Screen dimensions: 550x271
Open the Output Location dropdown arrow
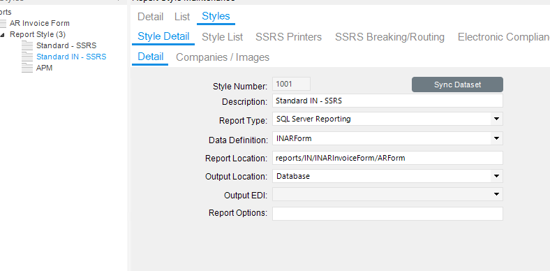click(496, 176)
